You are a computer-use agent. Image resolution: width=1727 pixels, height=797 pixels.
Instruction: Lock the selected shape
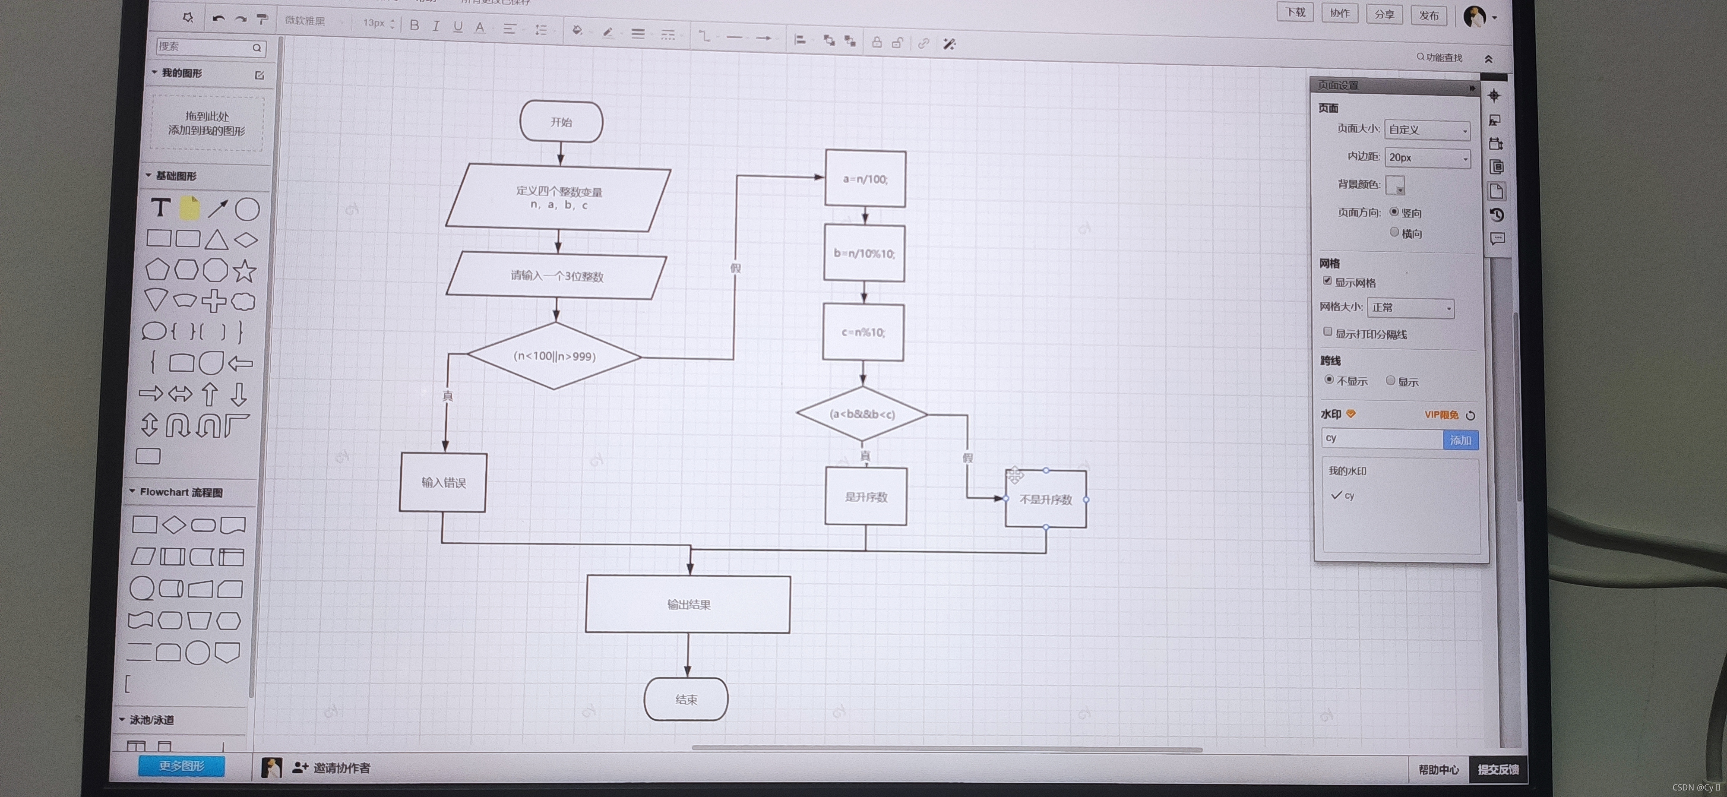click(876, 42)
